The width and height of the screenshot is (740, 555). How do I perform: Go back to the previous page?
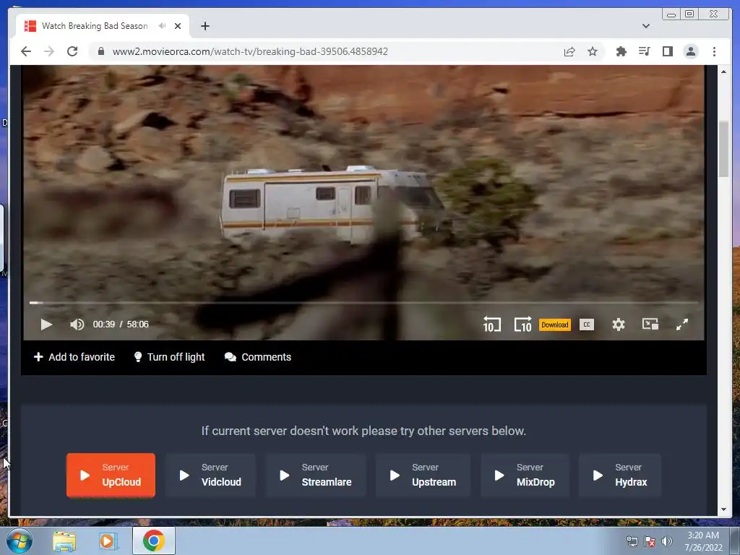pos(26,51)
